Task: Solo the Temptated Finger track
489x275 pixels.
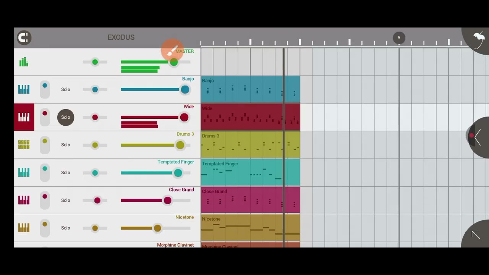Action: point(66,173)
